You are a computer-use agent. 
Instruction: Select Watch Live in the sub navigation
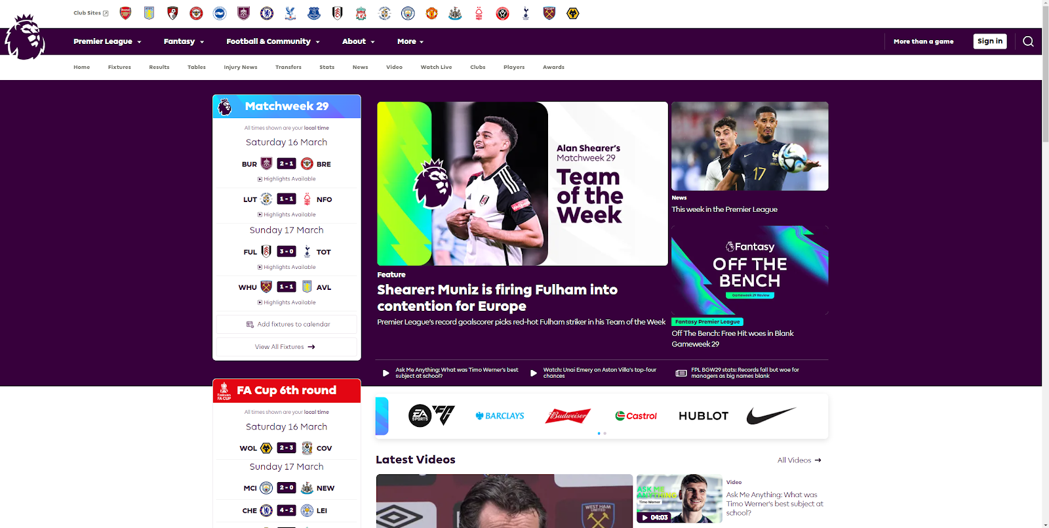437,67
